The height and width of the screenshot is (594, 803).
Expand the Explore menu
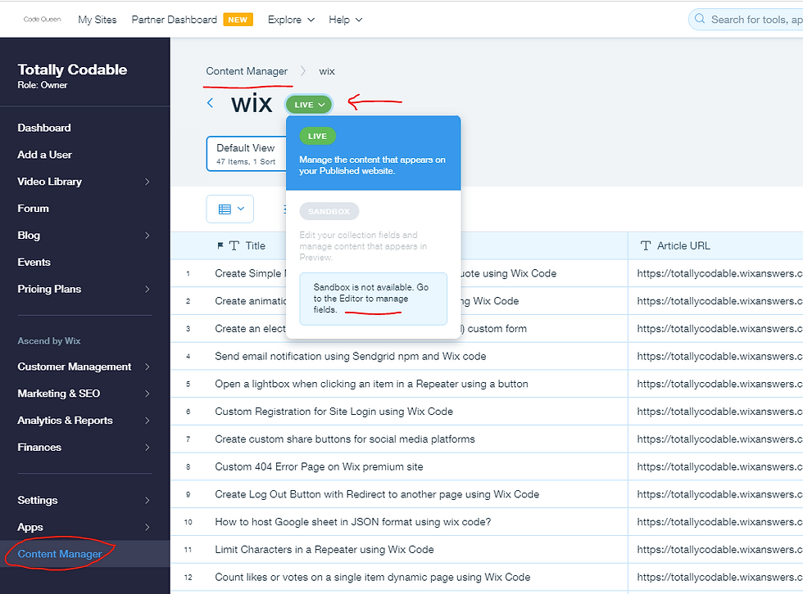click(x=291, y=20)
